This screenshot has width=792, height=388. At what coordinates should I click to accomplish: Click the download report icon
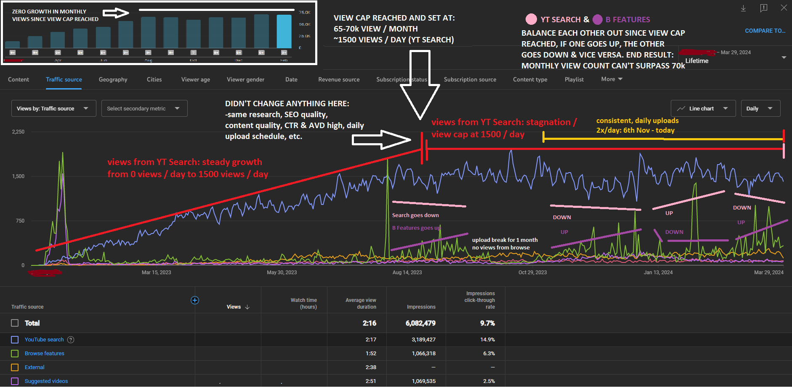pyautogui.click(x=743, y=8)
